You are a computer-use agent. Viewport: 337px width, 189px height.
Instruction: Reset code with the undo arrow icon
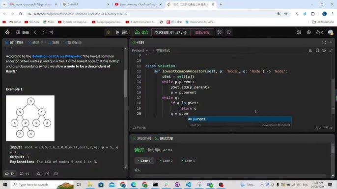[x=324, y=50]
